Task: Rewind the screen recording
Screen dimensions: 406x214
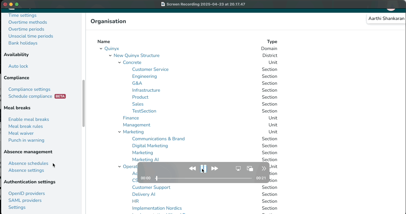Action: point(192,169)
